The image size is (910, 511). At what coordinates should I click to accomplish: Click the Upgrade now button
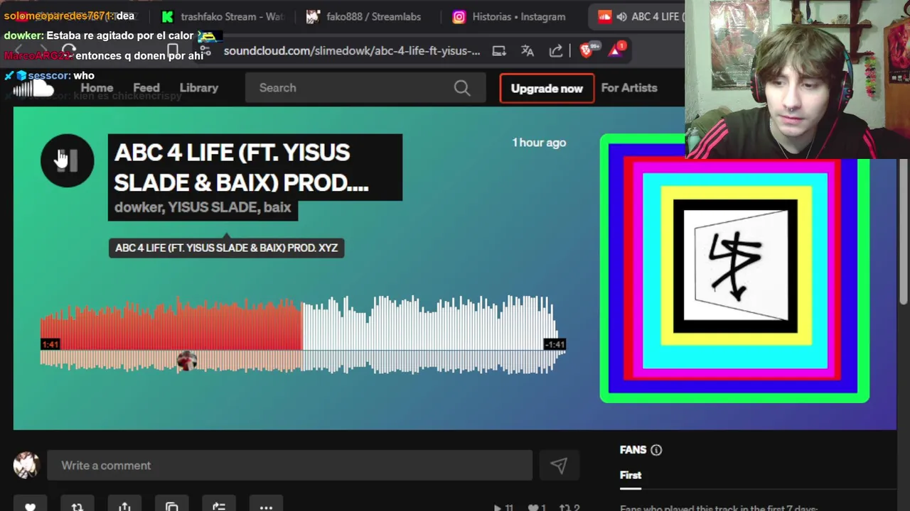click(547, 89)
